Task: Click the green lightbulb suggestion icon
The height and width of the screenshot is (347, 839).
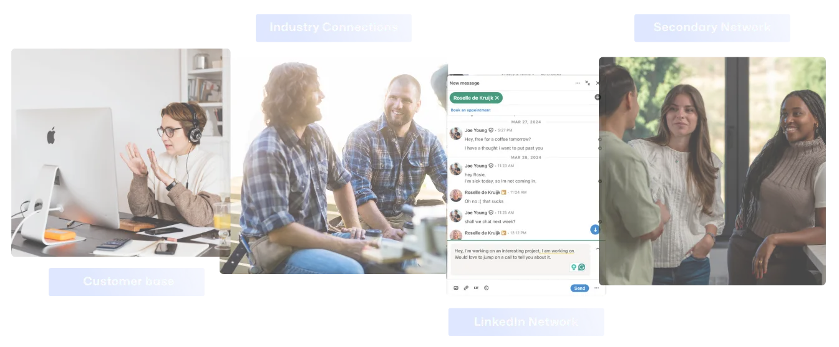Action: coord(573,267)
